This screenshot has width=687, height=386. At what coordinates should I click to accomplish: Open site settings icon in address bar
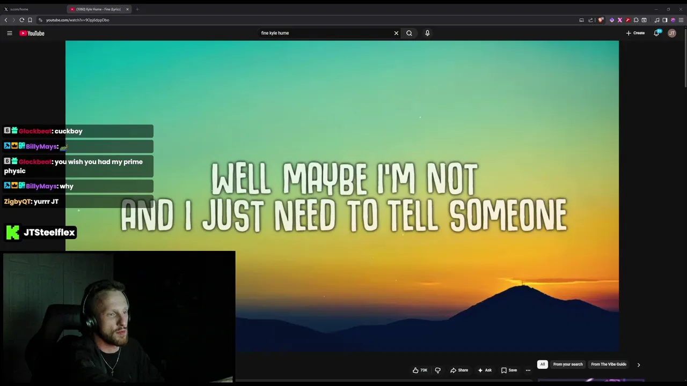40,20
